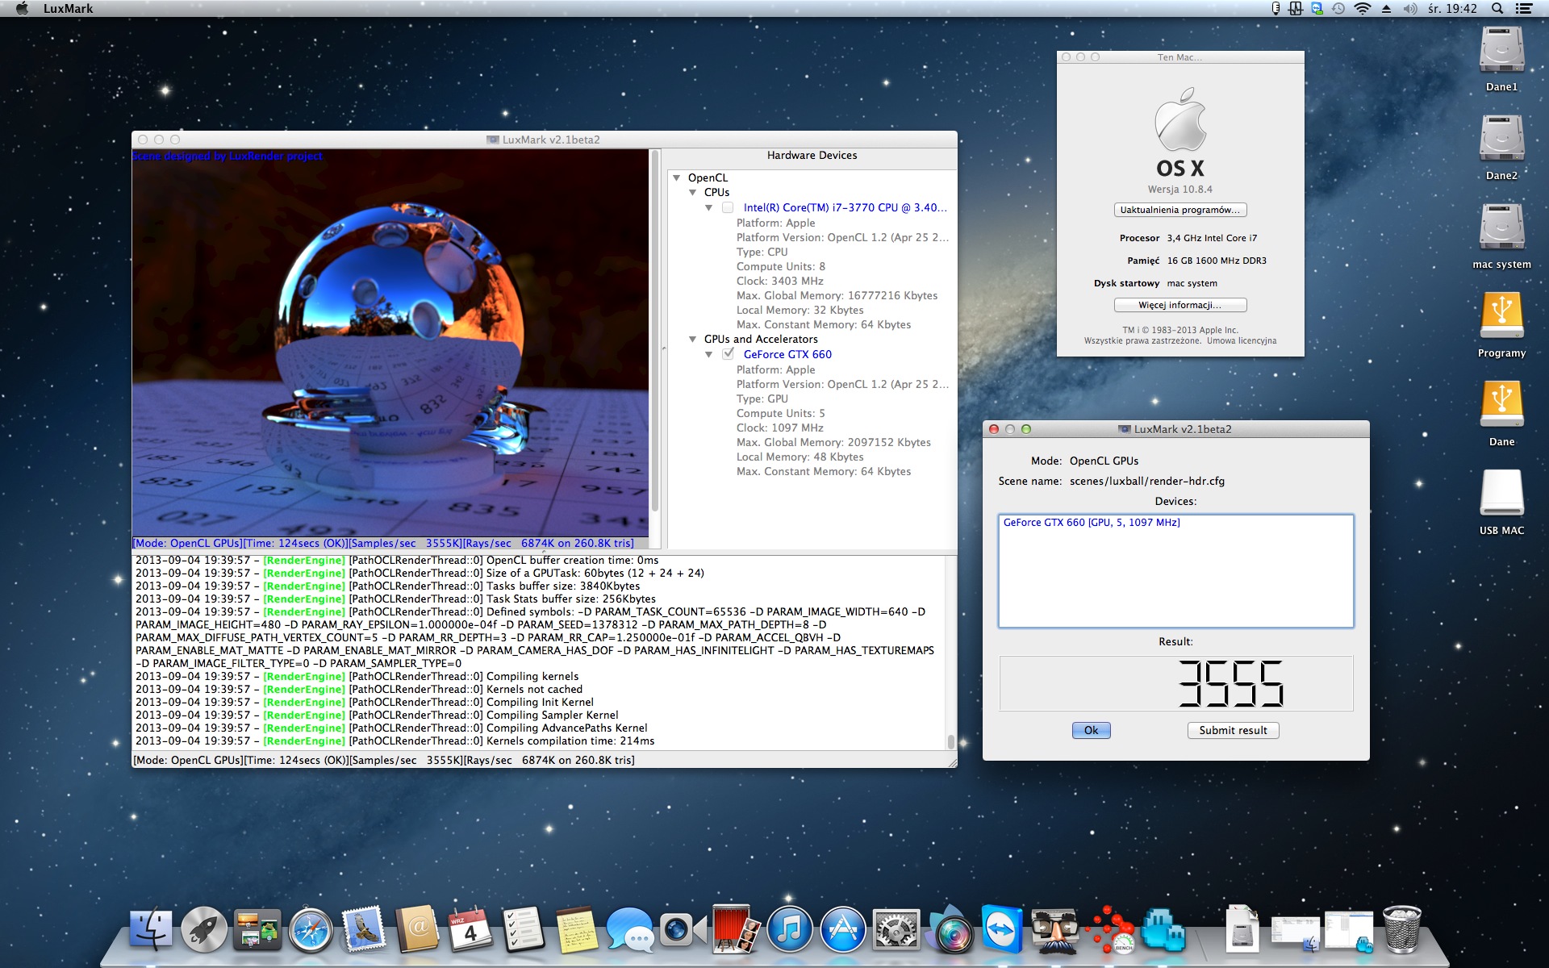Image resolution: width=1549 pixels, height=968 pixels.
Task: Toggle the GeForce GTX 660 device checkbox
Action: [x=728, y=354]
